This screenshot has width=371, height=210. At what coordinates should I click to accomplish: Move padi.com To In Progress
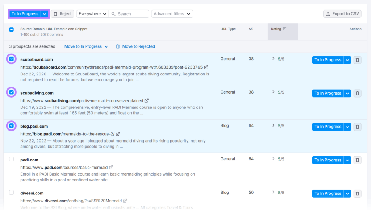click(328, 160)
